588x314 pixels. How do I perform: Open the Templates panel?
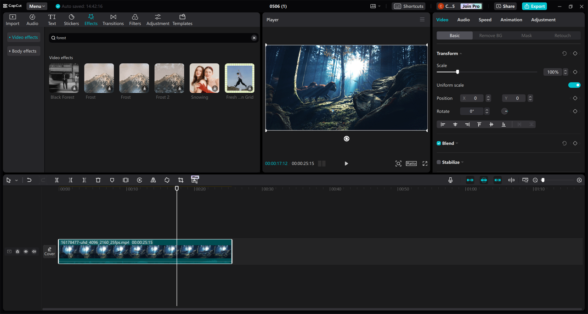click(x=182, y=20)
